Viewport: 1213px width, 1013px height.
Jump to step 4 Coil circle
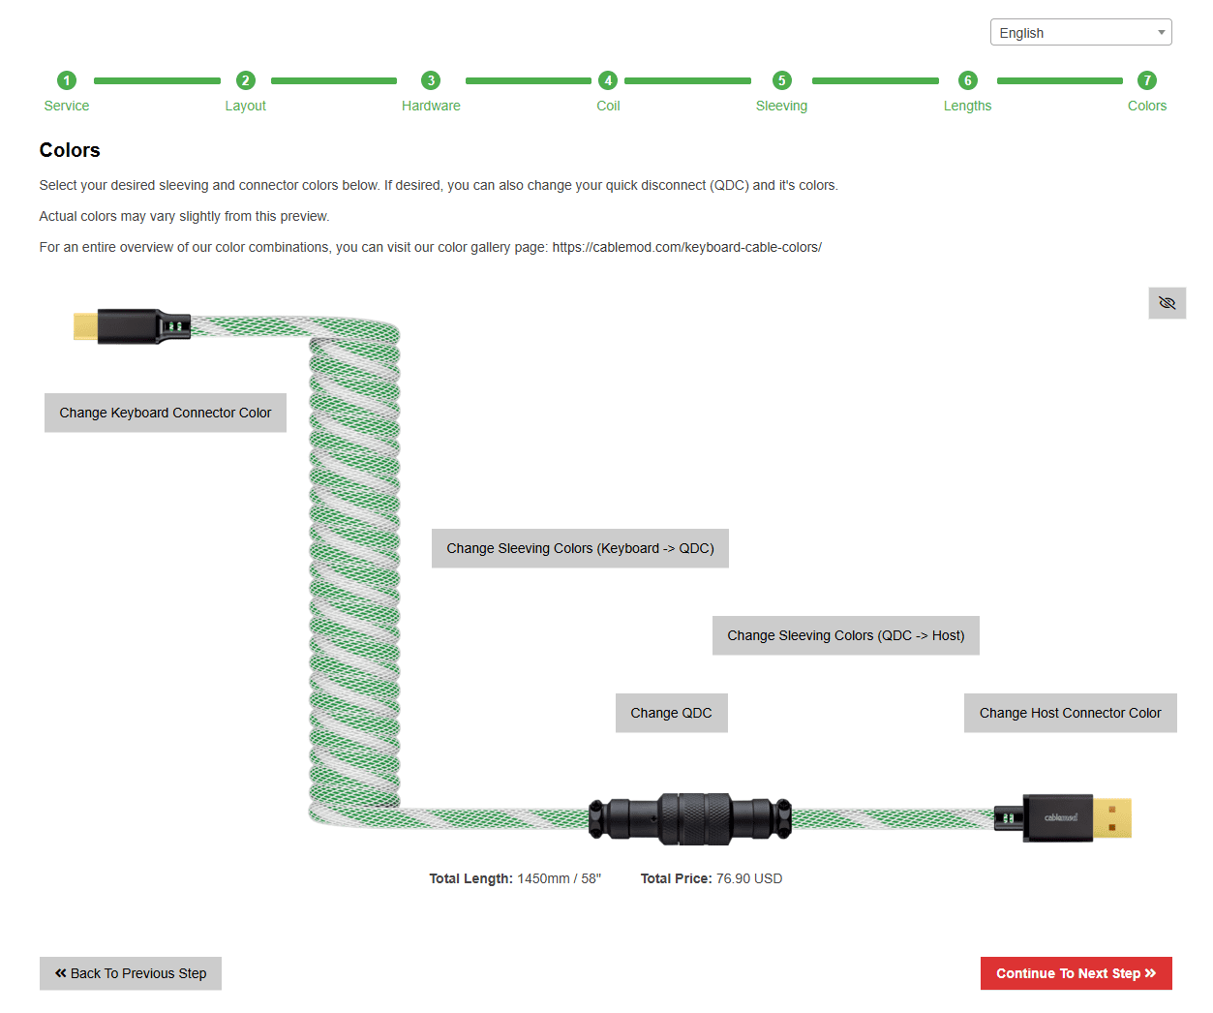coord(608,80)
